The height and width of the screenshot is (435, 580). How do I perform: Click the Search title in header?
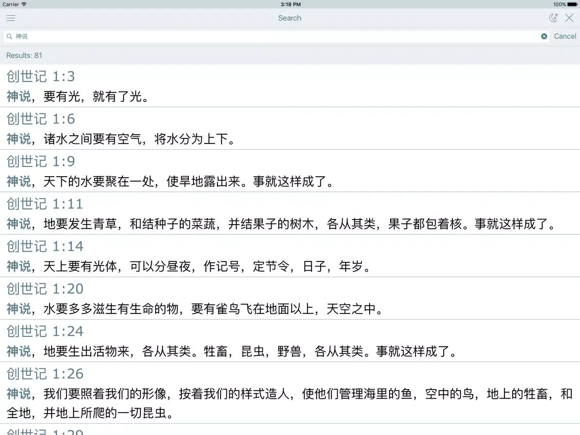pos(289,18)
